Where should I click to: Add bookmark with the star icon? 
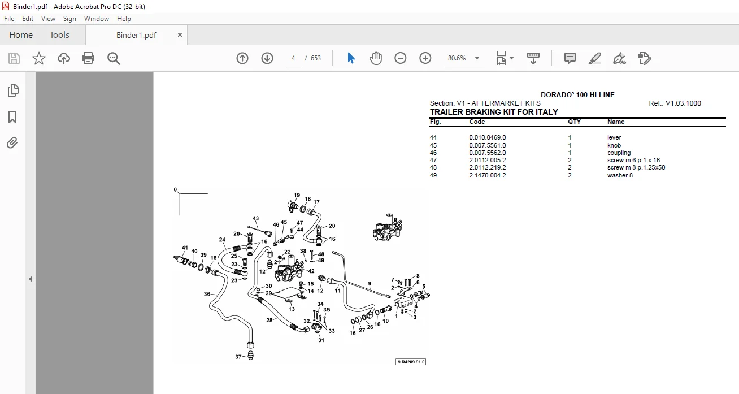[39, 58]
